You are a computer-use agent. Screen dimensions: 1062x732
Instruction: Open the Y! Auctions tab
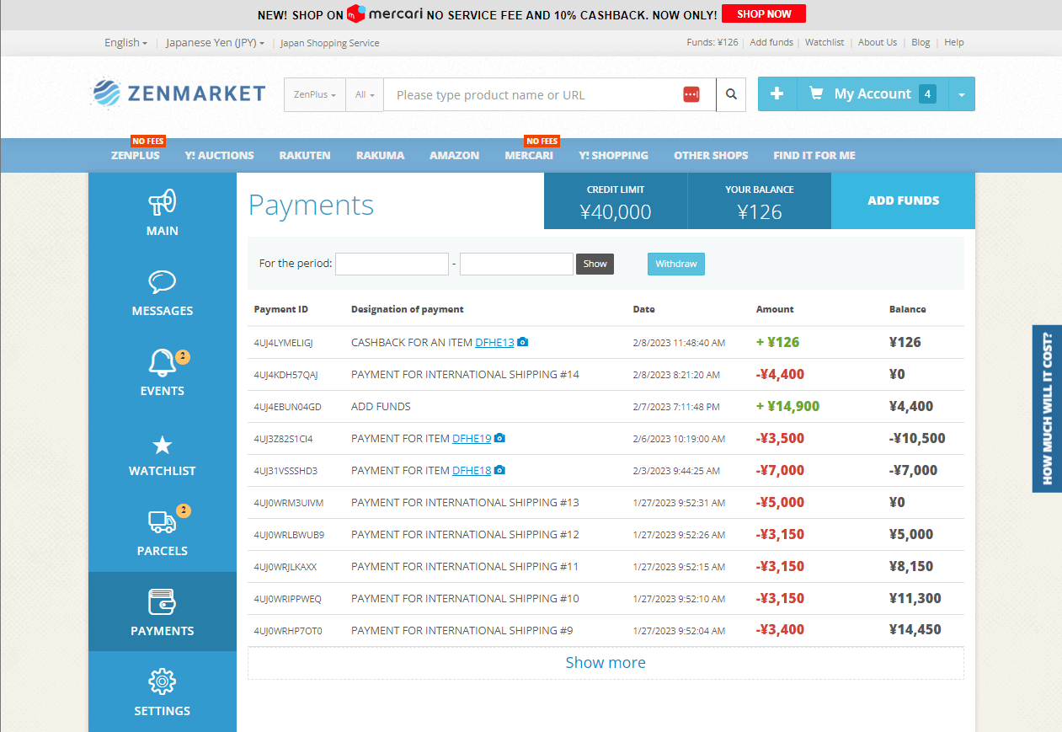[x=219, y=155]
